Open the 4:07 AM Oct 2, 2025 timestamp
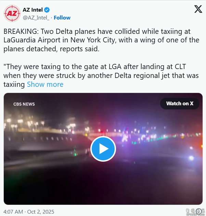 [29, 212]
